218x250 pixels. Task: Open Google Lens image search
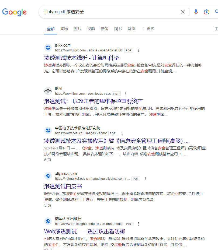[x=207, y=12]
